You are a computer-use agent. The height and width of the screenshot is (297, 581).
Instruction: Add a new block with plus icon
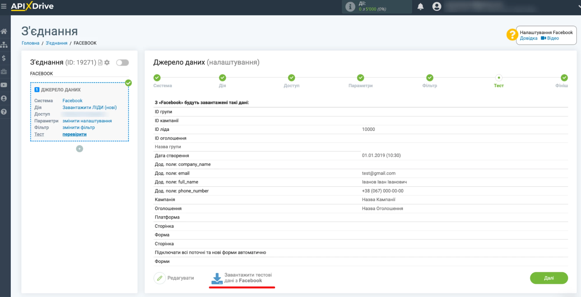pos(79,149)
